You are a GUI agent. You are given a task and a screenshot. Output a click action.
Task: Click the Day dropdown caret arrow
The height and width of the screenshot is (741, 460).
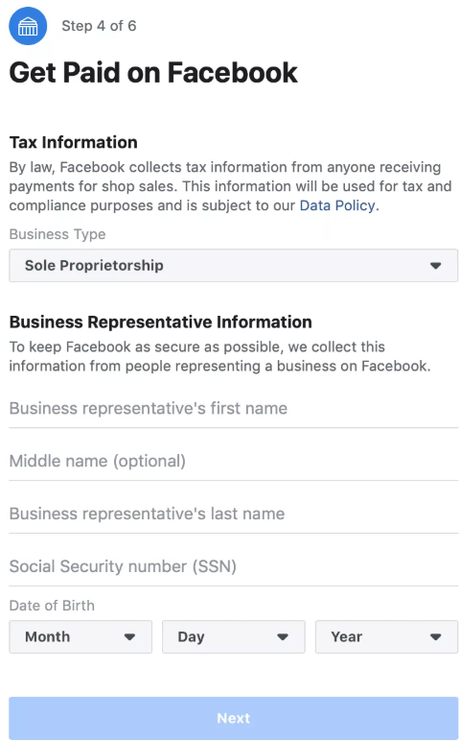283,637
